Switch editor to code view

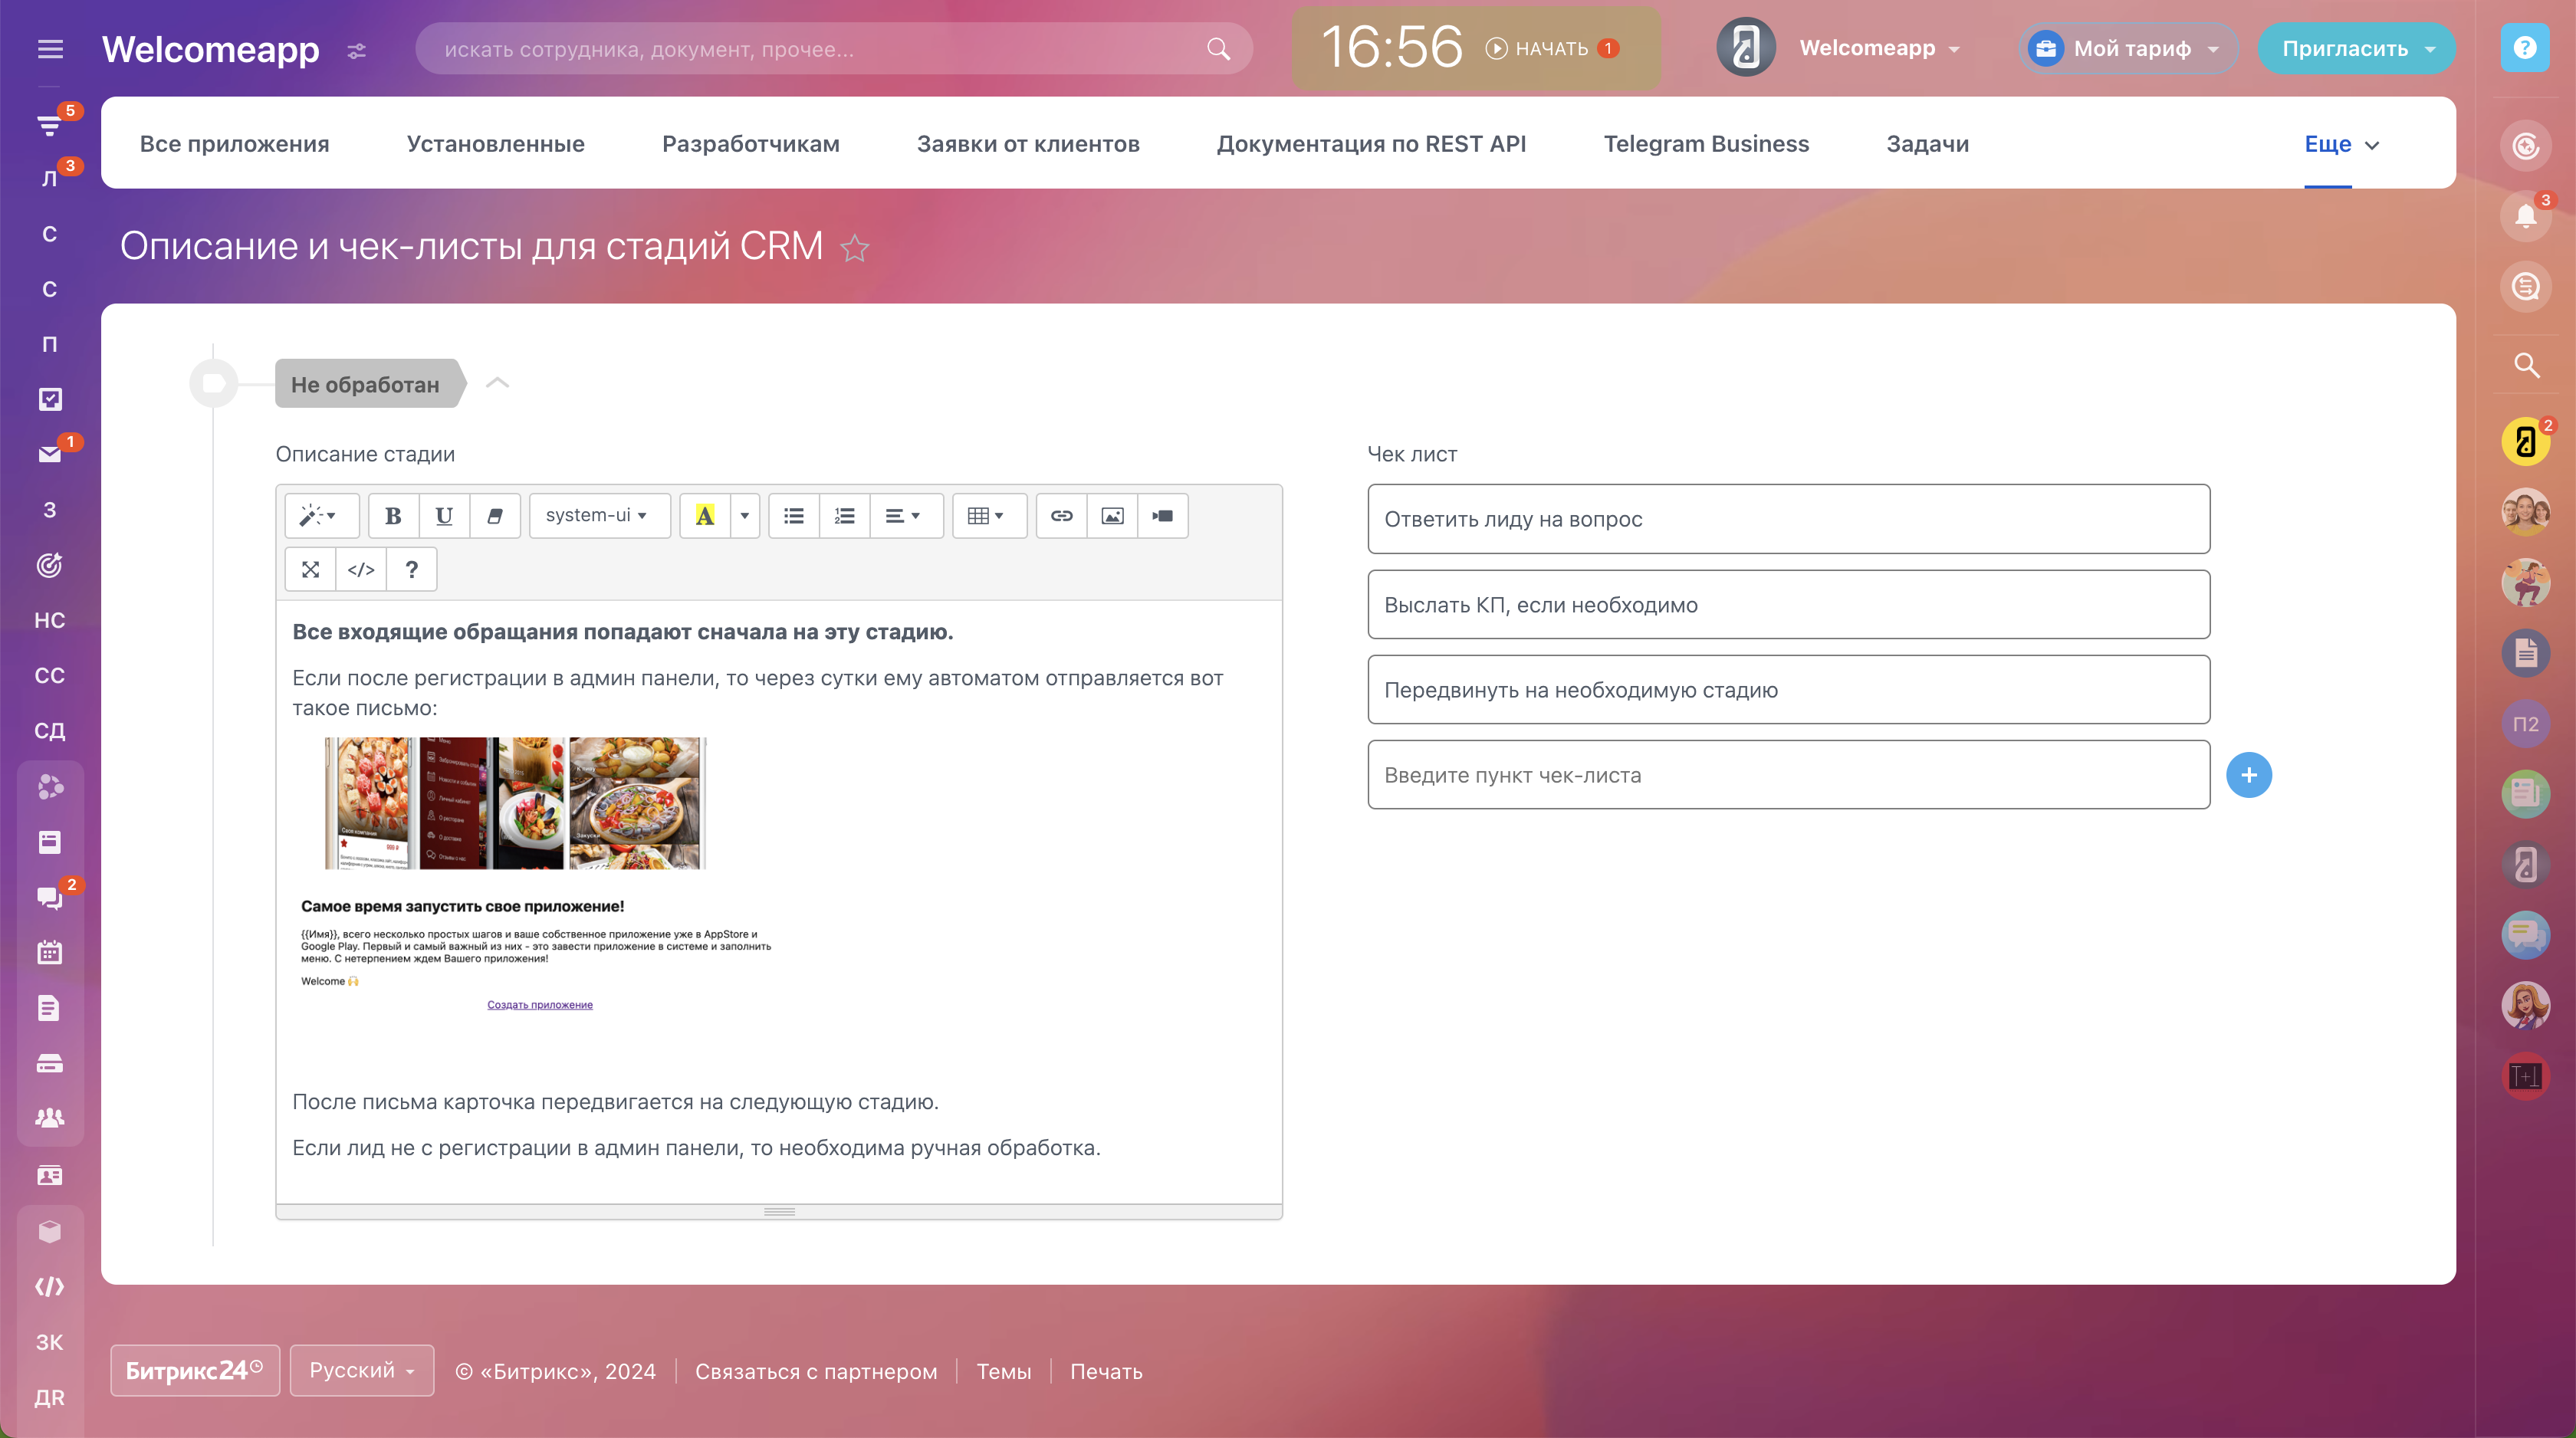coord(361,570)
